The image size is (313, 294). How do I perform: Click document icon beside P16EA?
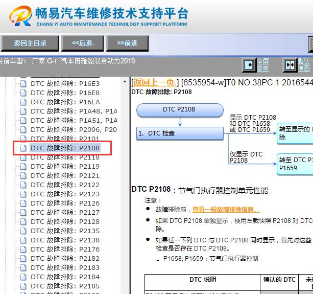pyautogui.click(x=23, y=102)
